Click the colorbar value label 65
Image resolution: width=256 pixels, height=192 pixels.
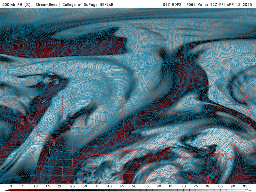tap(171, 186)
